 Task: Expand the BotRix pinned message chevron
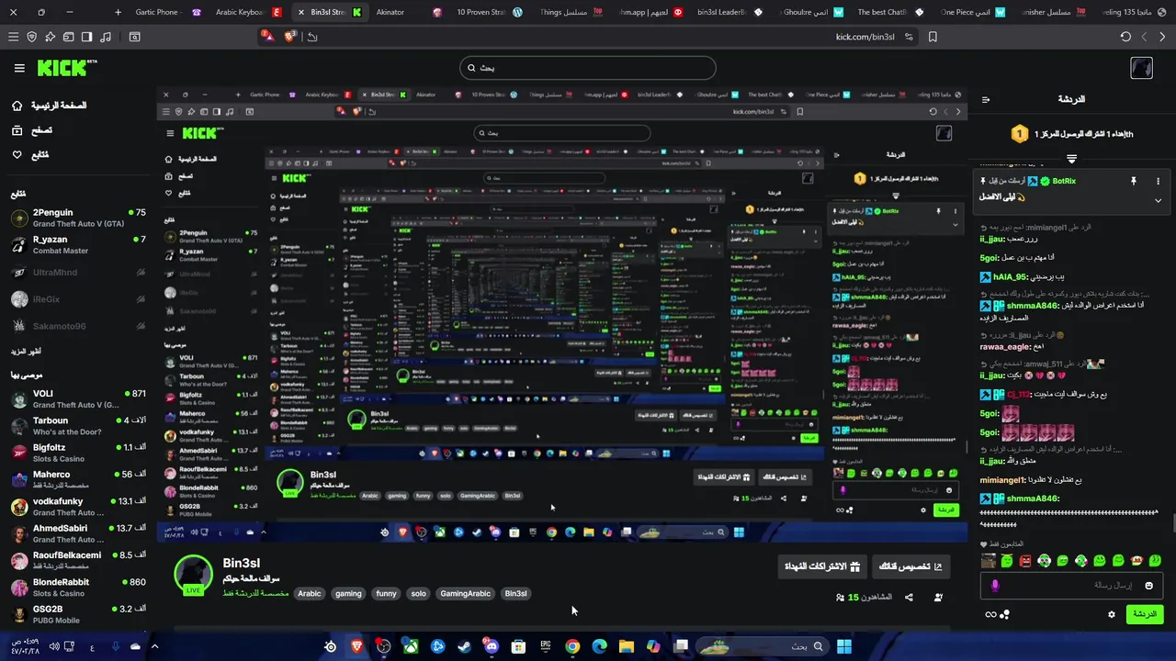[1158, 200]
